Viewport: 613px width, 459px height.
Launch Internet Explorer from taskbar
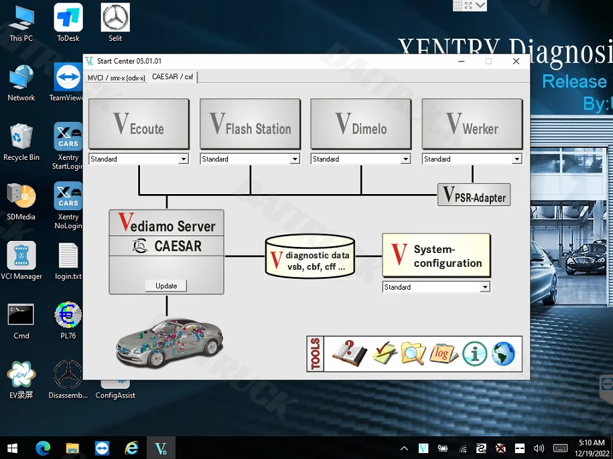point(131,448)
